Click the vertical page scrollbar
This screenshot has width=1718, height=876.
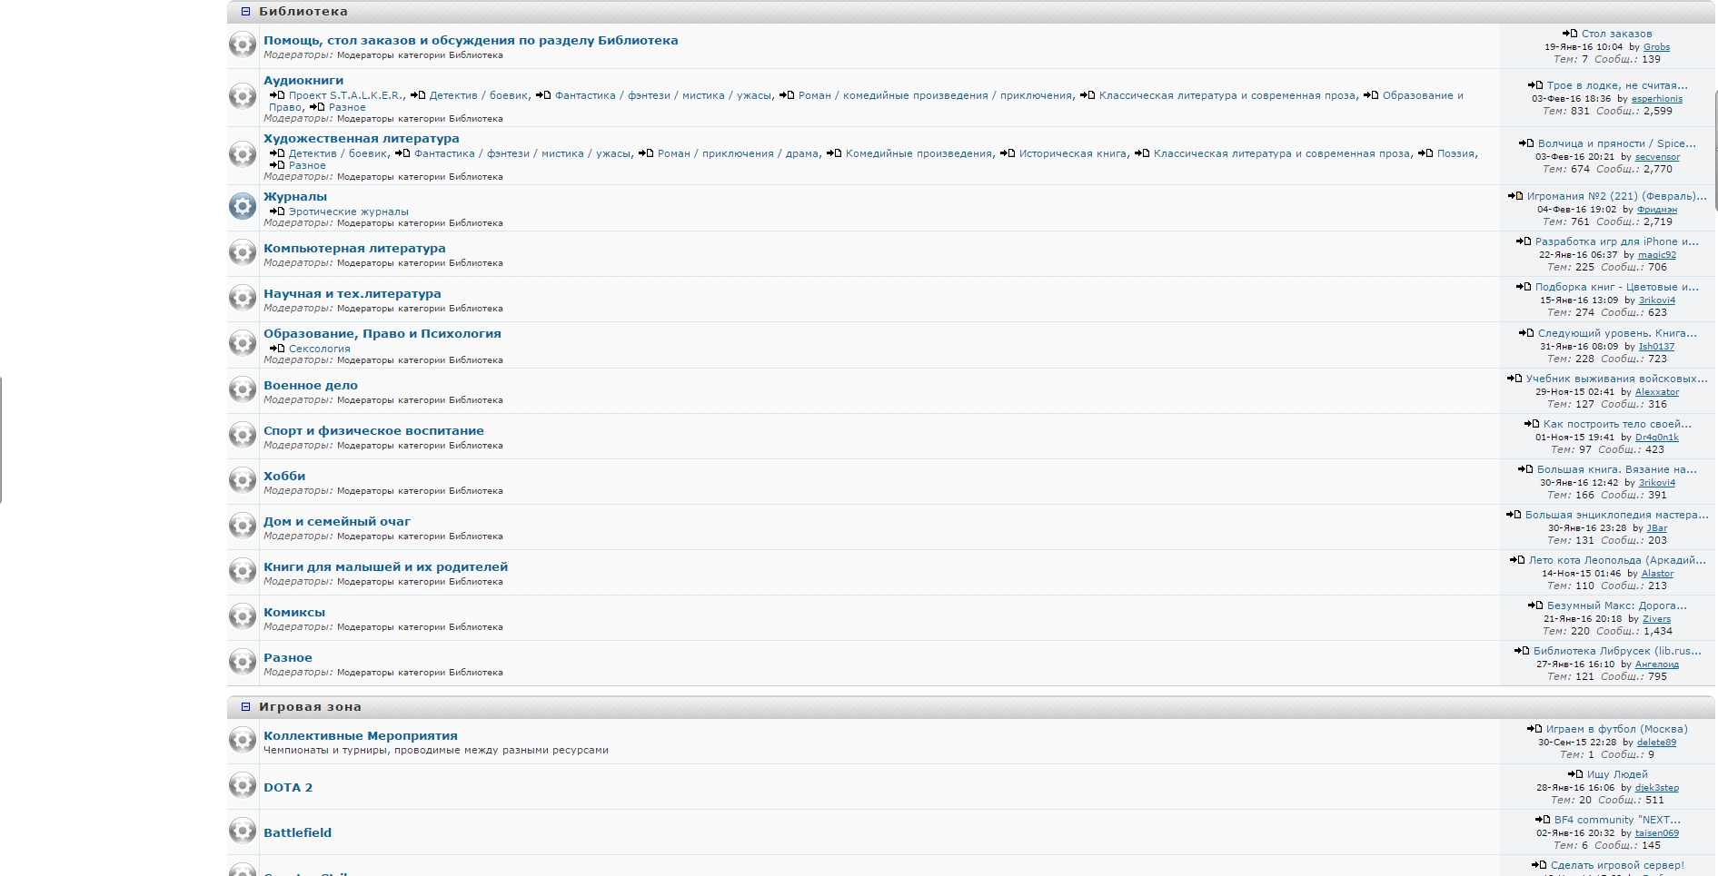(x=1715, y=150)
